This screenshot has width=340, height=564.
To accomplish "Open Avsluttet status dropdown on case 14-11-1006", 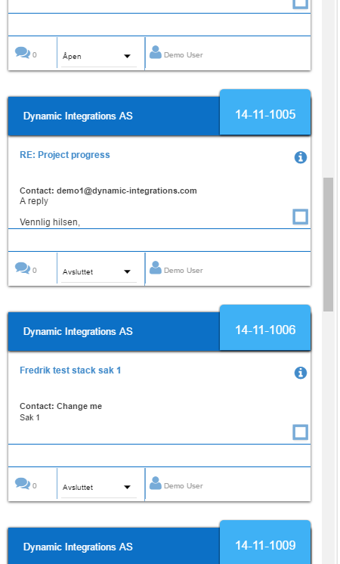I will [99, 488].
